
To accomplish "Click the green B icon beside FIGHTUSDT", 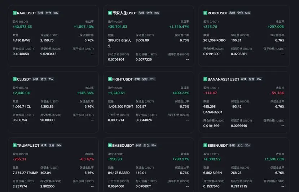I will (x=110, y=79).
